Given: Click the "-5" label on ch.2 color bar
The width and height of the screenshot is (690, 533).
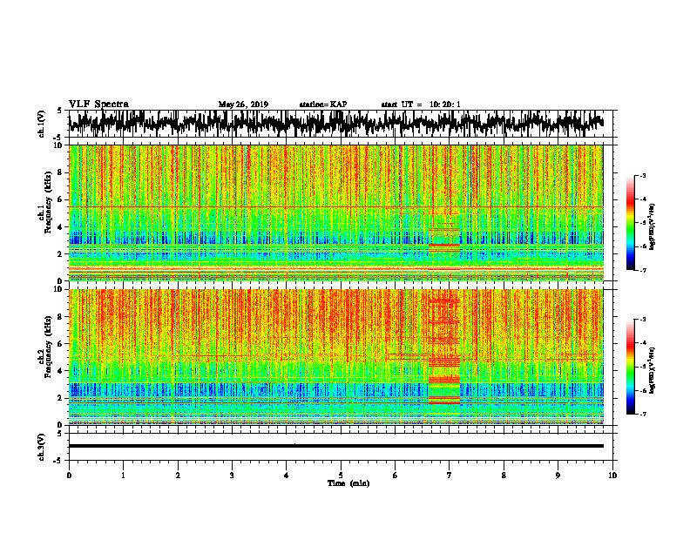Looking at the screenshot, I should (643, 367).
